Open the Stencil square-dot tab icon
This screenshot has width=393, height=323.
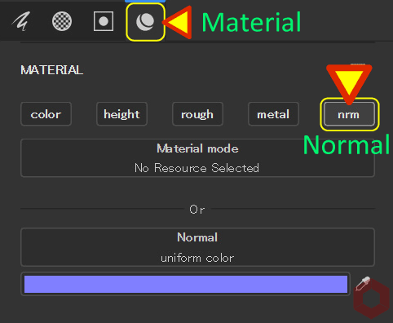click(x=104, y=21)
